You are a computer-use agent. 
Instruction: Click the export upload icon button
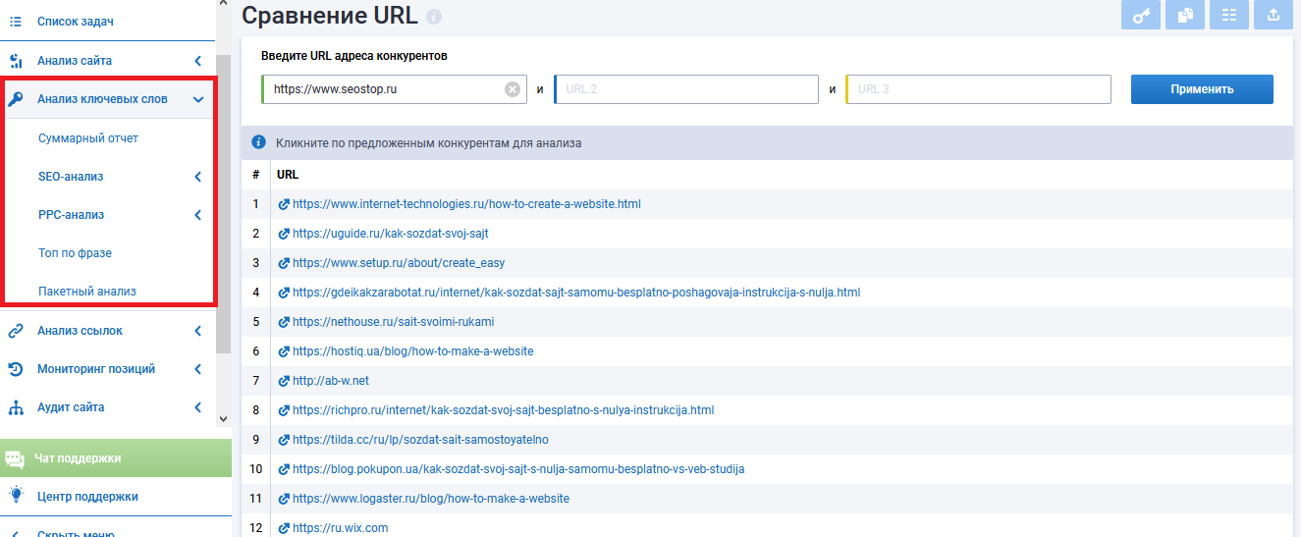(1273, 15)
